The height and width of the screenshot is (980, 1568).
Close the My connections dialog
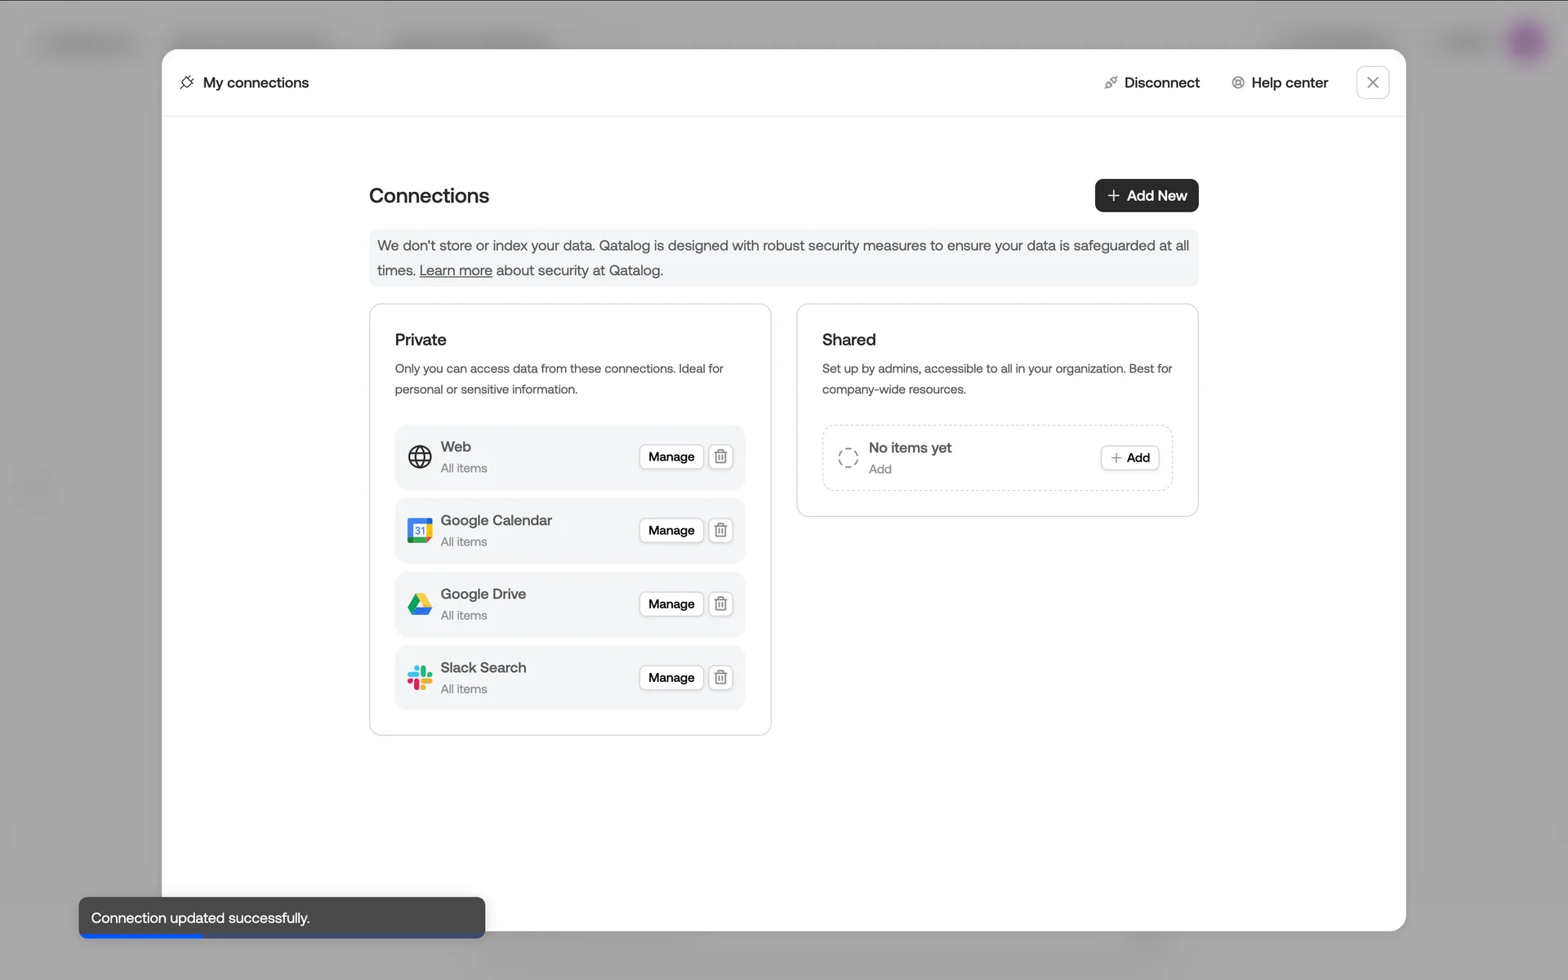click(1372, 82)
